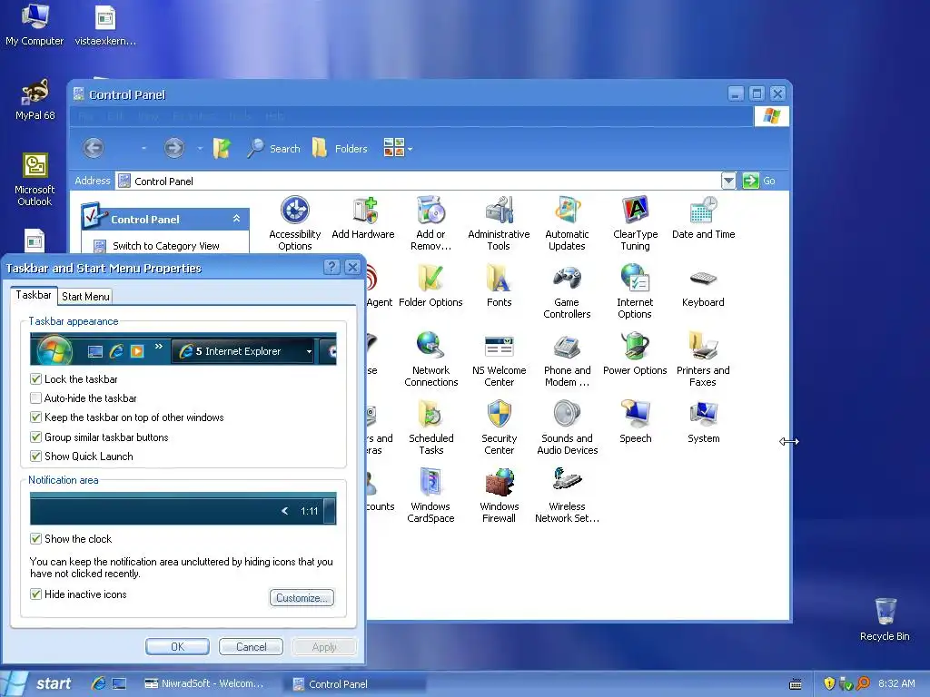Select the Microsoft Outlook desktop icon
Image resolution: width=930 pixels, height=697 pixels.
coord(35,180)
